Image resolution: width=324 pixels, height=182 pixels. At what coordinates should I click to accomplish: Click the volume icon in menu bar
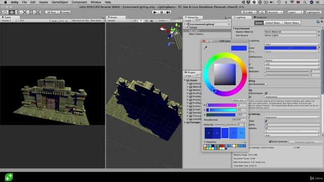[271, 2]
